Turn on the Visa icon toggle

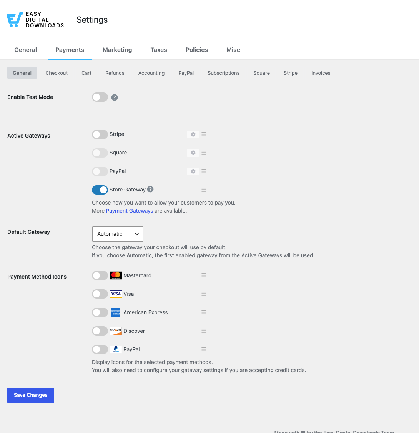click(x=100, y=294)
